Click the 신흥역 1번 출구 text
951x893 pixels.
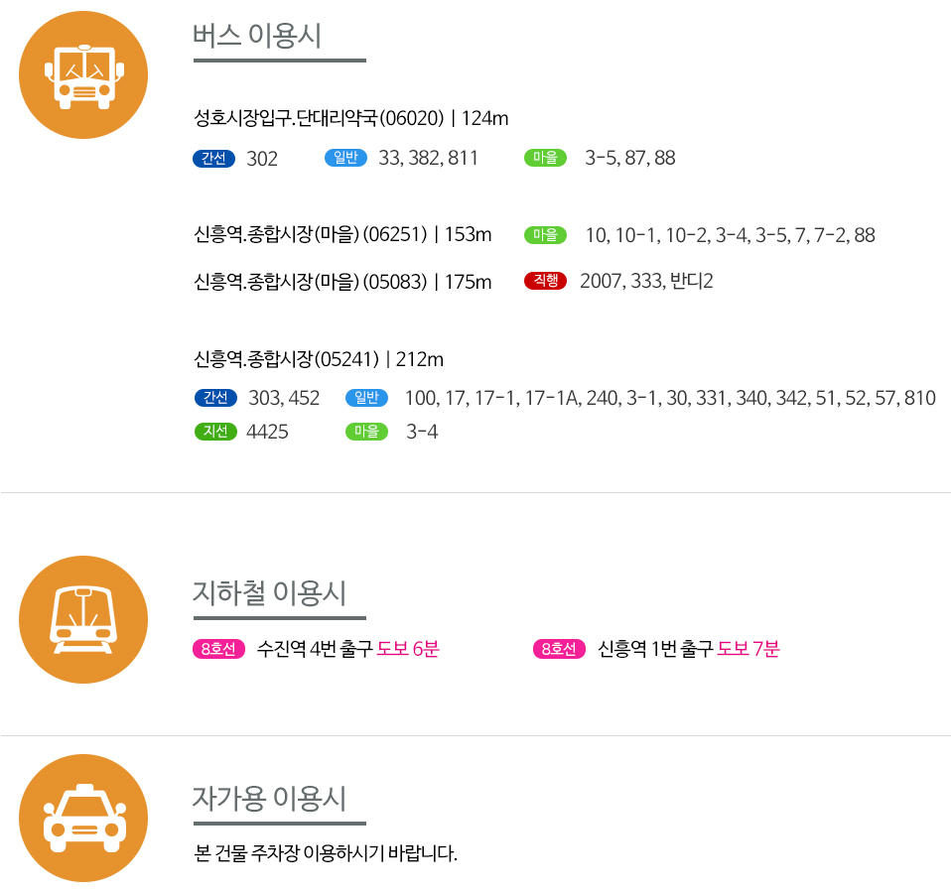point(655,650)
